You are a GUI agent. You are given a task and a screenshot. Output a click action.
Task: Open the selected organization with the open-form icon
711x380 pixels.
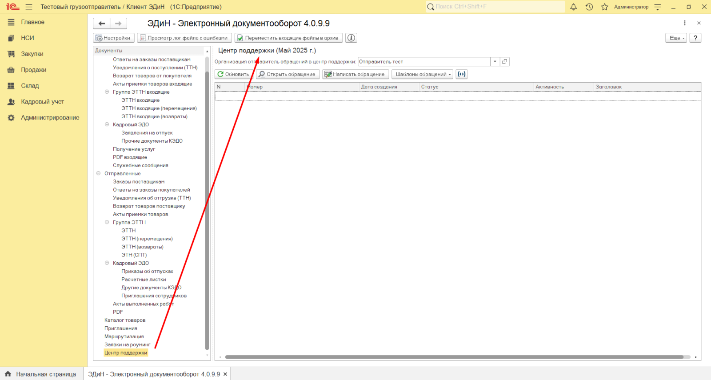(505, 62)
